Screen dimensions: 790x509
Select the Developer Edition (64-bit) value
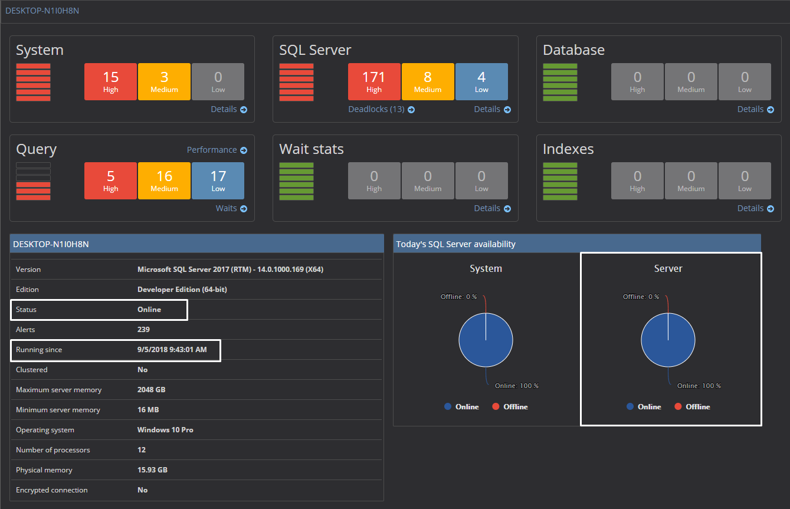tap(182, 290)
